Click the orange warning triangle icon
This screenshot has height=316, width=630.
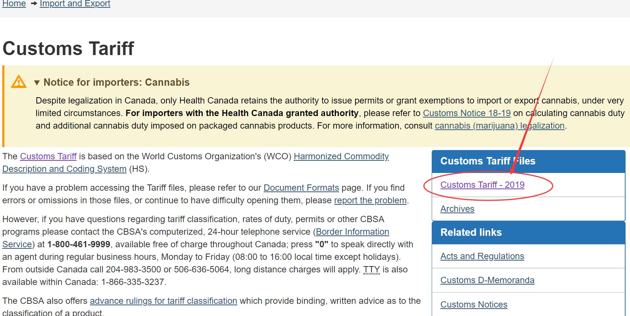pyautogui.click(x=18, y=82)
